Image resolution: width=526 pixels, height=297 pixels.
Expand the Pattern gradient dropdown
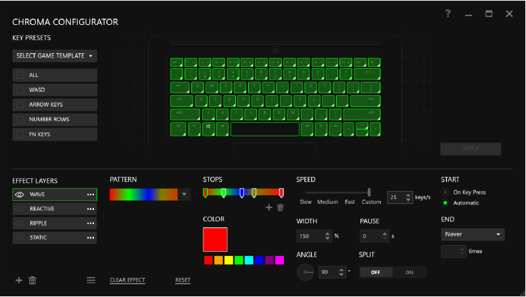pos(184,194)
